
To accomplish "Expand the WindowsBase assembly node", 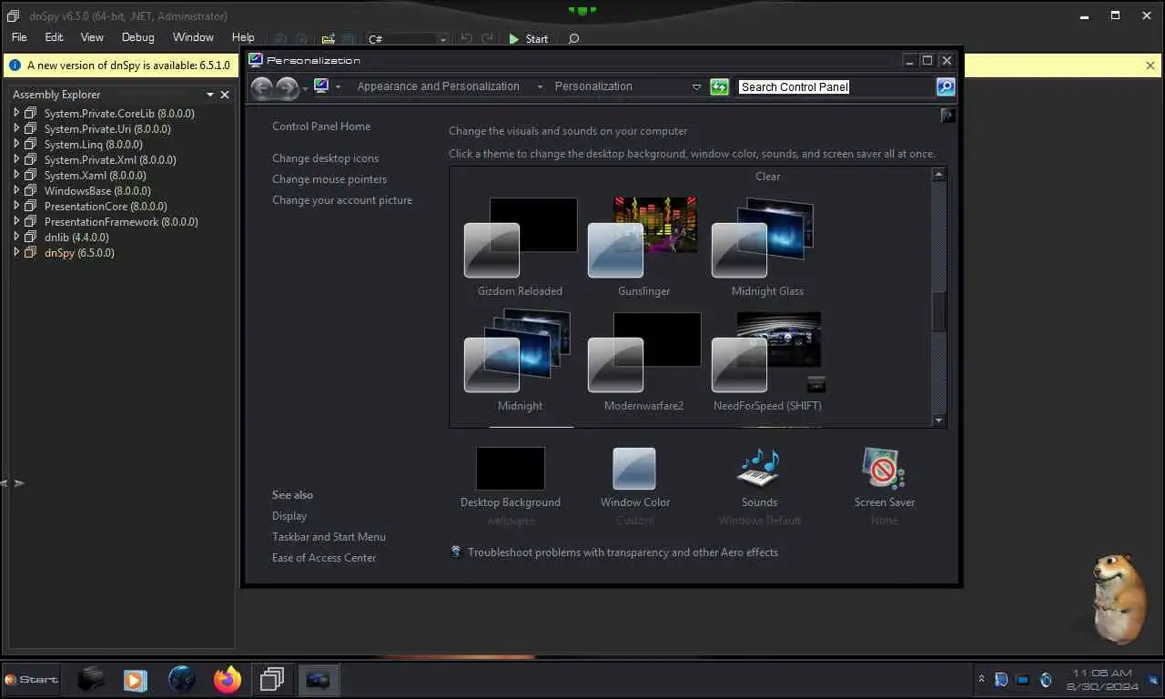I will click(16, 190).
